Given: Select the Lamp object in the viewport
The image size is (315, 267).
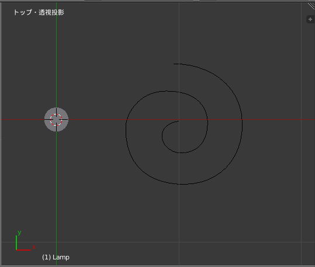Looking at the screenshot, I should (x=56, y=120).
